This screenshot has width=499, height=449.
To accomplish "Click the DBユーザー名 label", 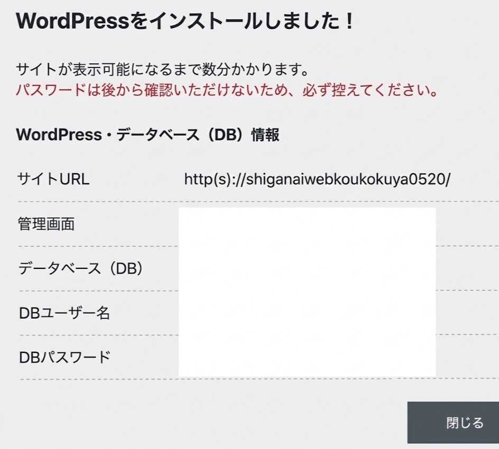I will [x=64, y=313].
